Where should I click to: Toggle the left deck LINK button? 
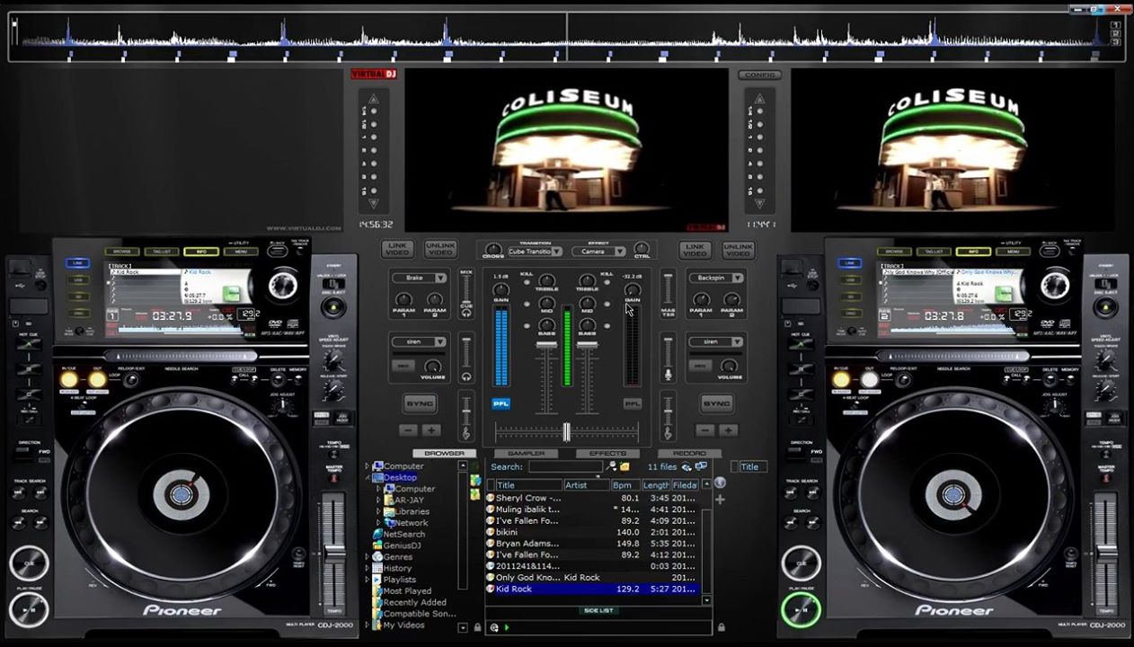[77, 263]
